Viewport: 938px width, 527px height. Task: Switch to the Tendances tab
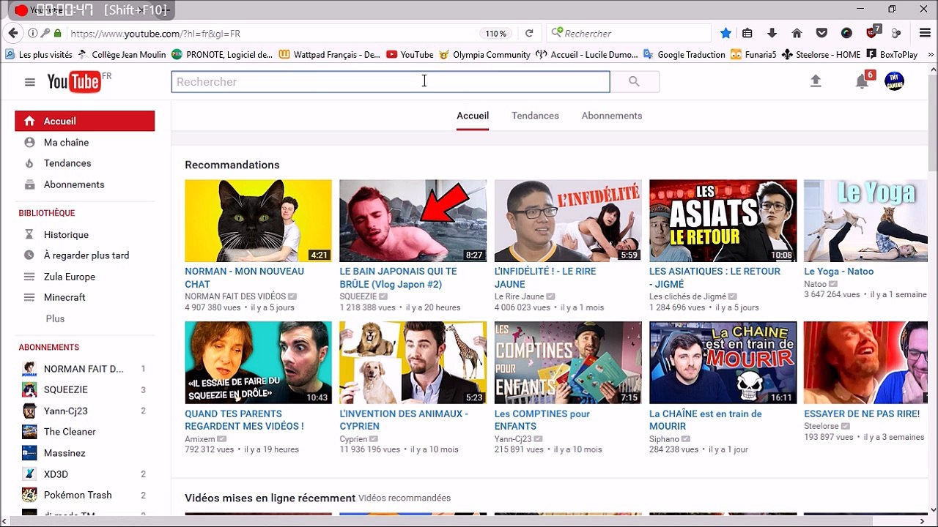(x=535, y=116)
